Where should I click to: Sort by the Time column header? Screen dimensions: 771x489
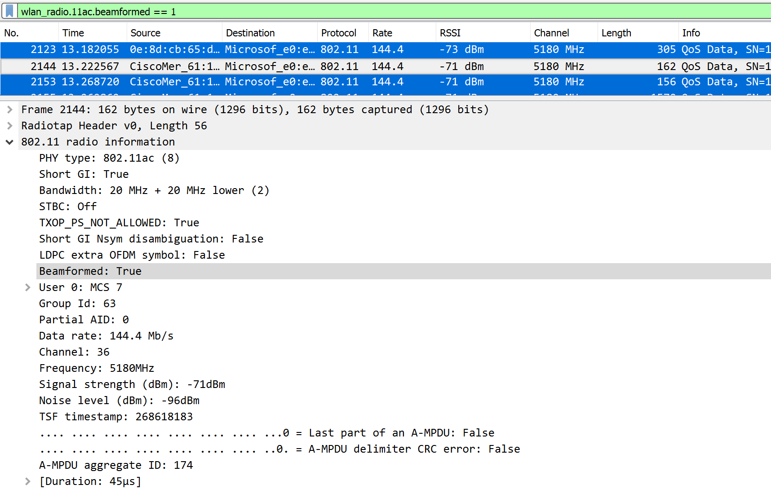coord(73,33)
